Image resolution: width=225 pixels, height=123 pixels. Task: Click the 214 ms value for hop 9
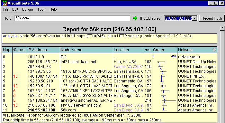(x=148, y=100)
